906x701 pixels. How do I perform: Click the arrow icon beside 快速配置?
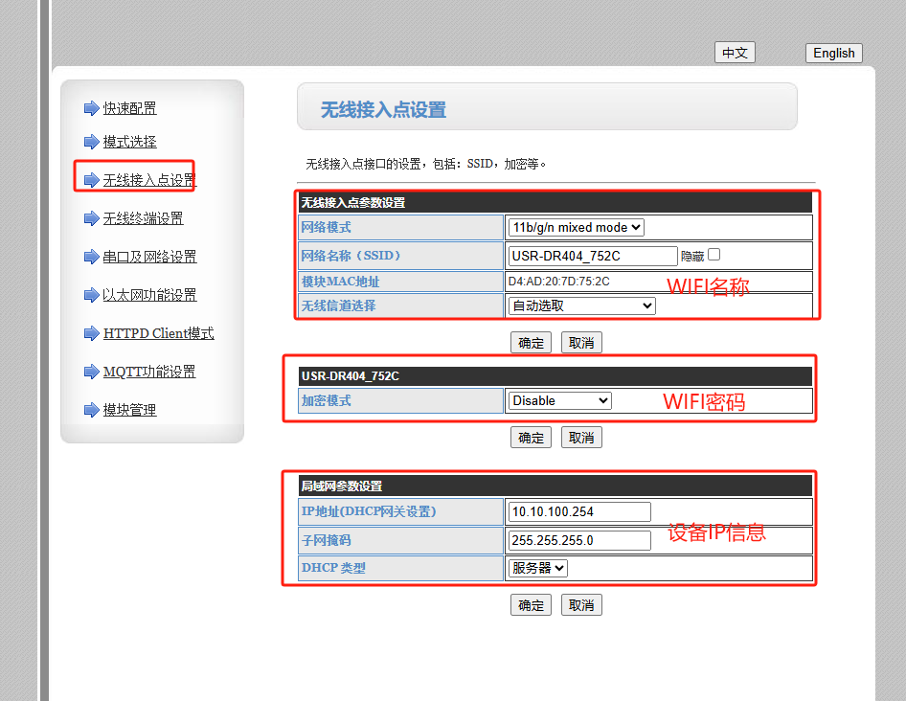point(91,108)
